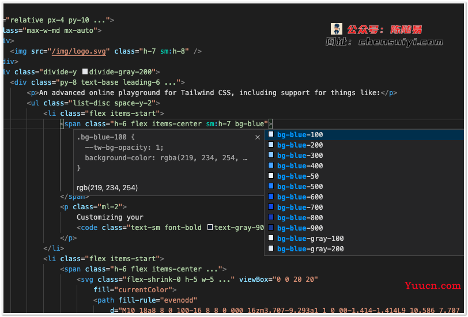This screenshot has height=317, width=468.
Task: Select bg-blue-300 autocomplete suggestion
Action: pos(364,156)
